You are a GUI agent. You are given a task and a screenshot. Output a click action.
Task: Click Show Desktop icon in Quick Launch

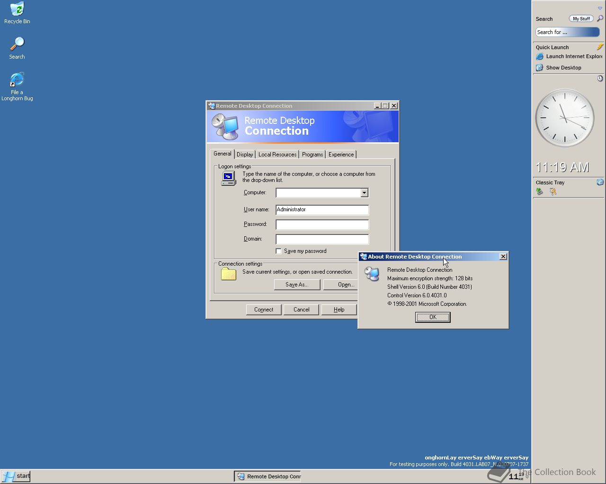(x=539, y=68)
